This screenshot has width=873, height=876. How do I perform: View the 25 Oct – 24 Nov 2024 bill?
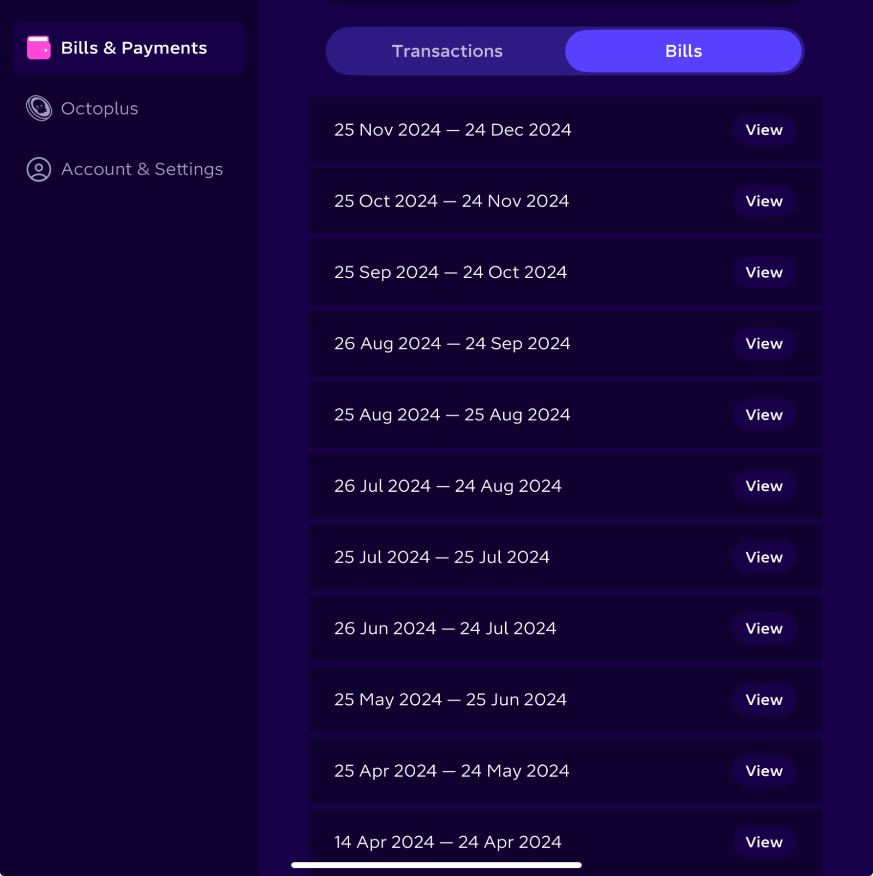[x=764, y=201]
